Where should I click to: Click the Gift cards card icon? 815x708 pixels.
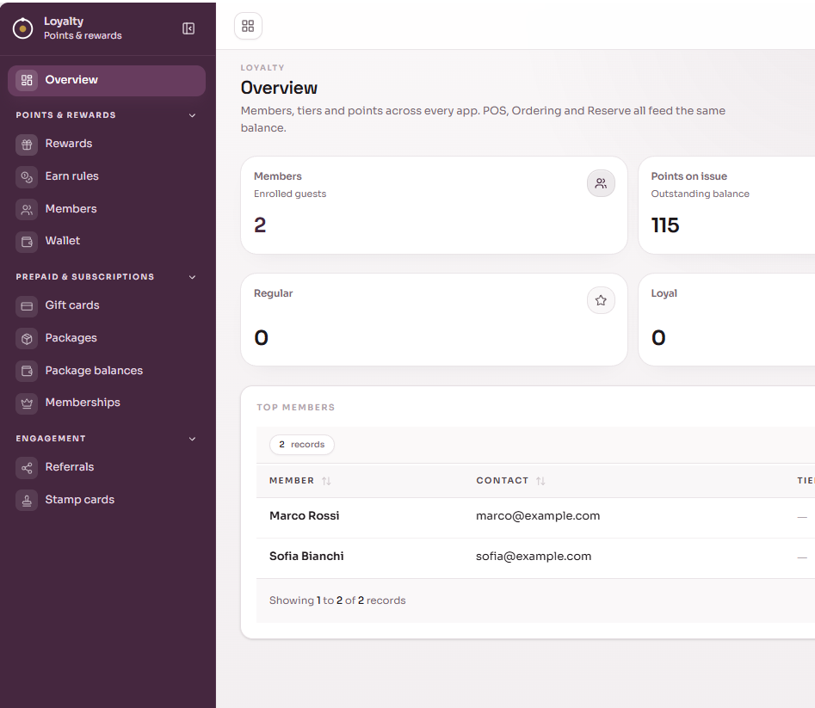27,306
